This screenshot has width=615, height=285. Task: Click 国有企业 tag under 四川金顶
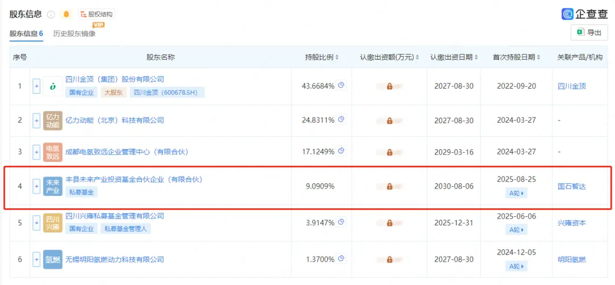point(81,93)
